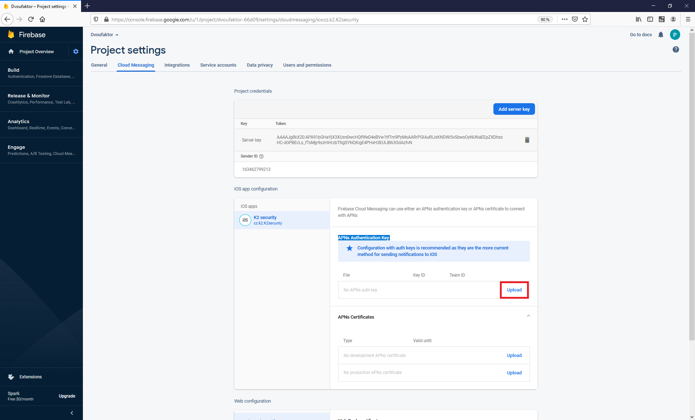Click the Notifications bell icon

[661, 34]
